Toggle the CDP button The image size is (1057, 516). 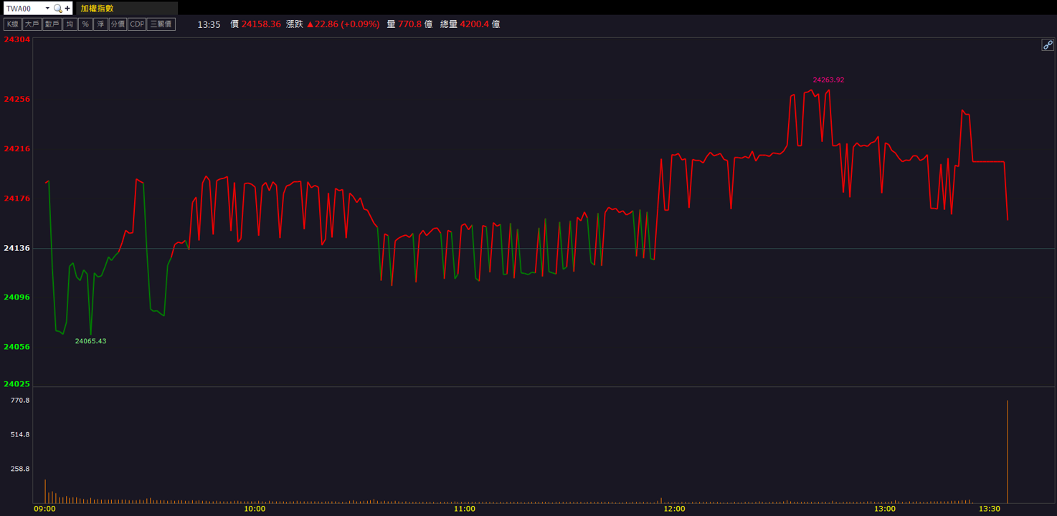coord(136,24)
